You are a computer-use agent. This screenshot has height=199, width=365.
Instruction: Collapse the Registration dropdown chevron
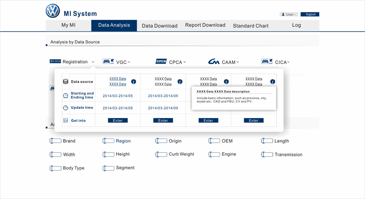click(x=93, y=62)
